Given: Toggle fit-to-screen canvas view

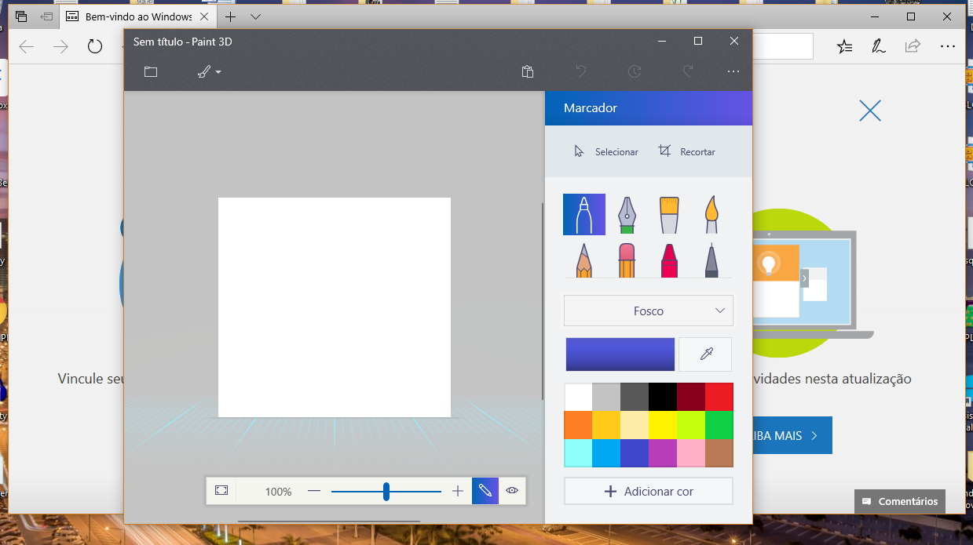Looking at the screenshot, I should [221, 491].
